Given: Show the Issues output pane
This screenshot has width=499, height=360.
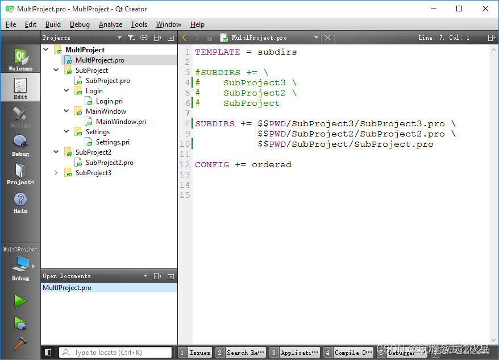Looking at the screenshot, I should (195, 353).
